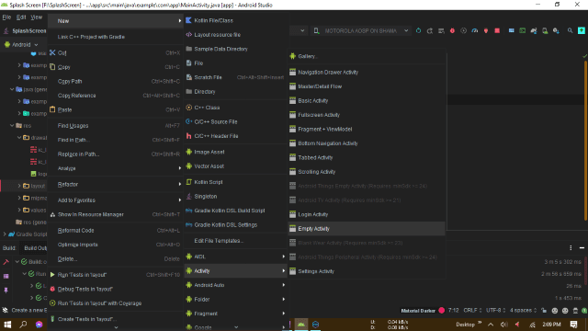Click the Windows Start button
Viewport: 588px width, 331px height.
coord(7,325)
